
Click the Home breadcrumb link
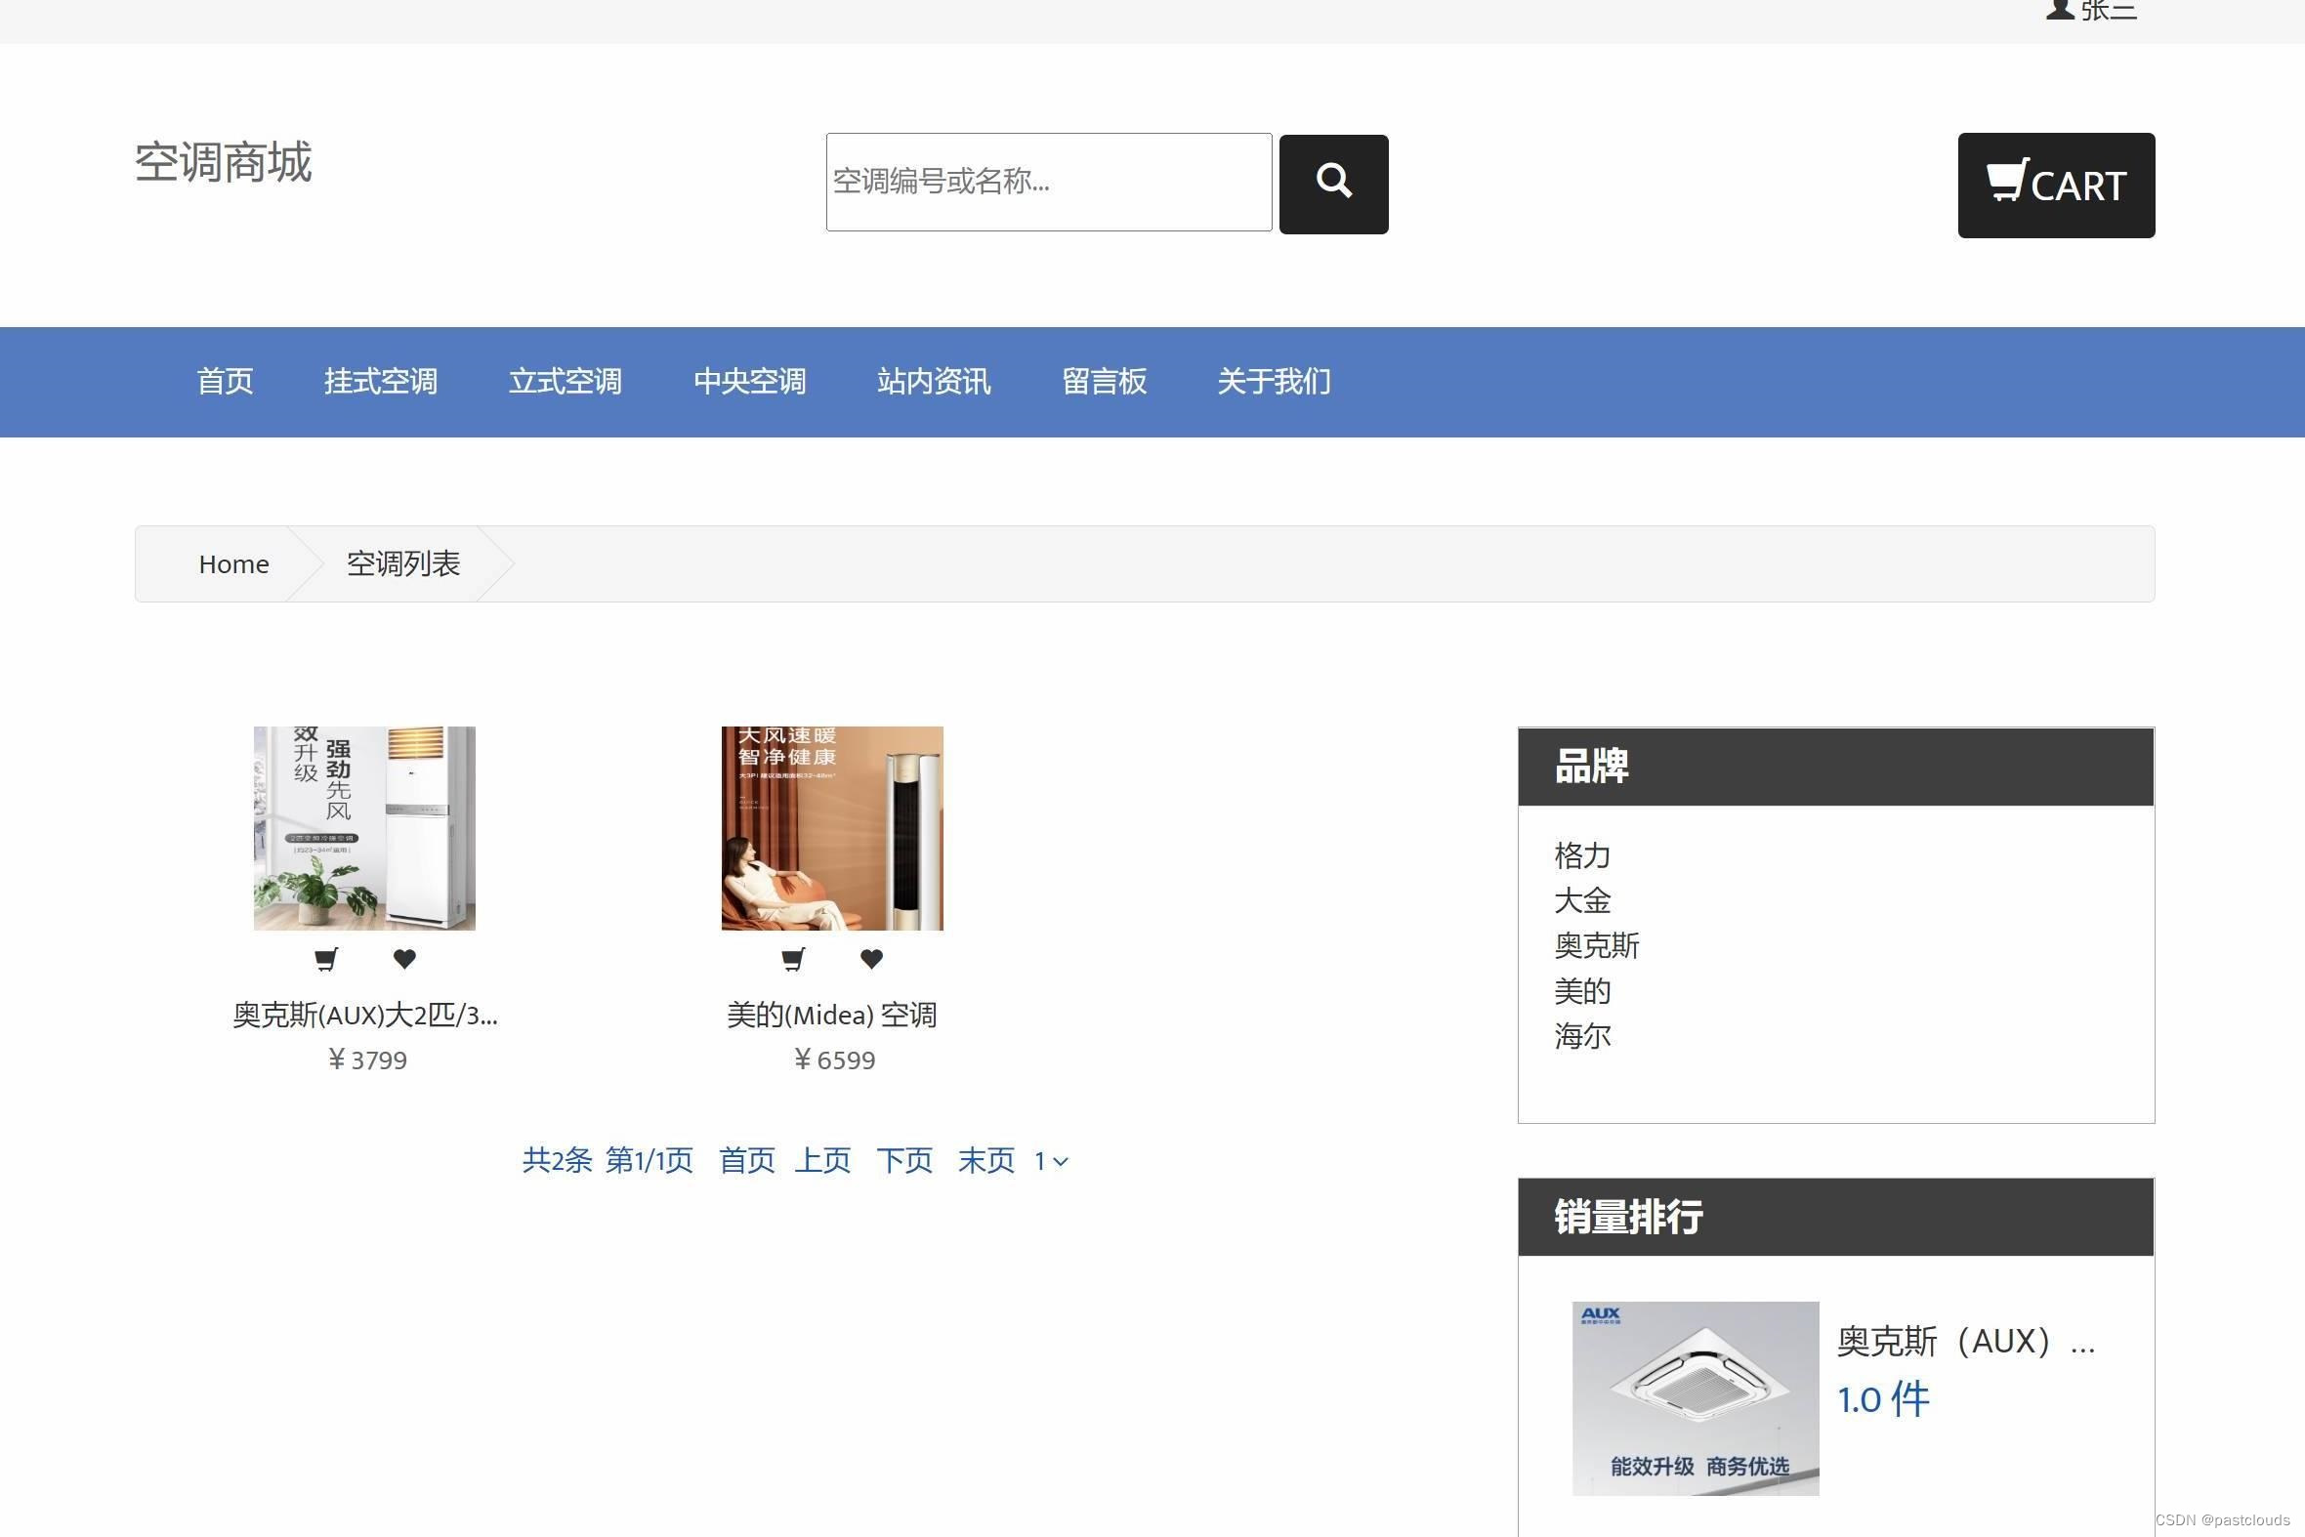233,562
